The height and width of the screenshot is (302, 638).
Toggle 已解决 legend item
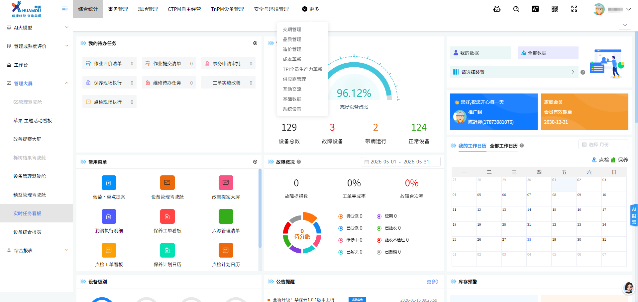click(350, 252)
